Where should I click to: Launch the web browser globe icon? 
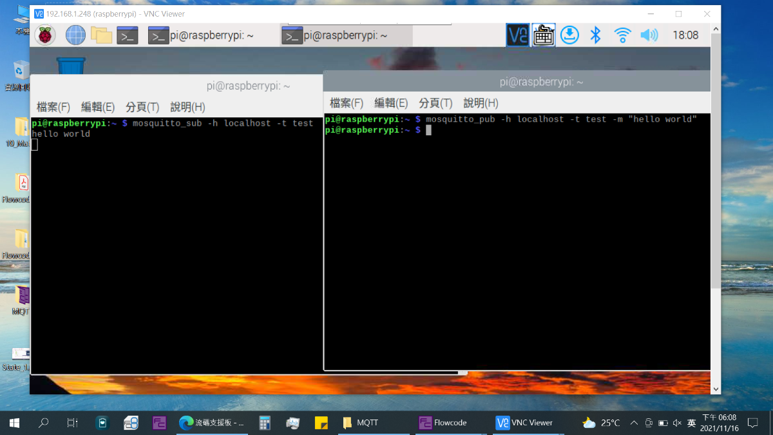[x=75, y=35]
